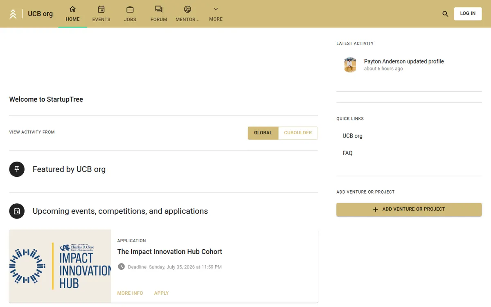Click the Deadline Sunday, July 05, 2026 text
491x307 pixels.
pyautogui.click(x=175, y=267)
